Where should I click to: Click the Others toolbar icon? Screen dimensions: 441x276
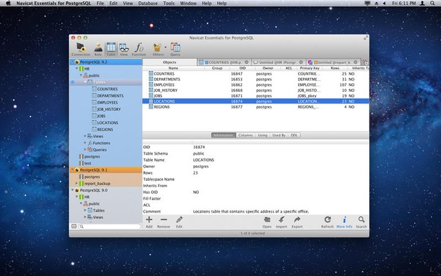point(158,49)
